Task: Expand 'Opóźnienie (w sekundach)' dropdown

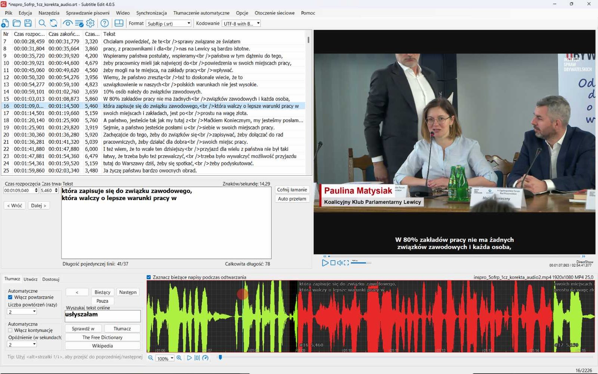Action: pos(22,344)
